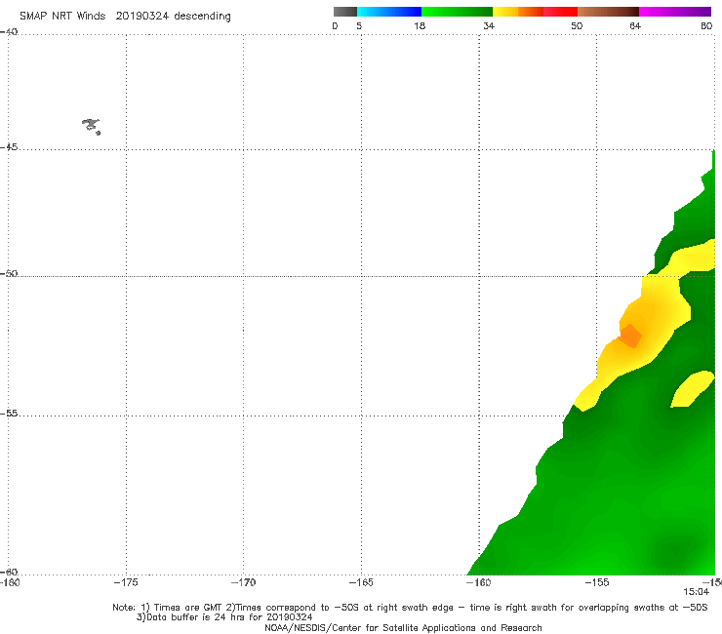Click the magenta-purple segment of the color bar
This screenshot has width=722, height=634.
tap(675, 12)
